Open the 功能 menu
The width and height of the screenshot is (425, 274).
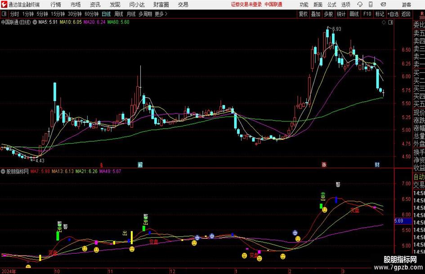point(304,4)
